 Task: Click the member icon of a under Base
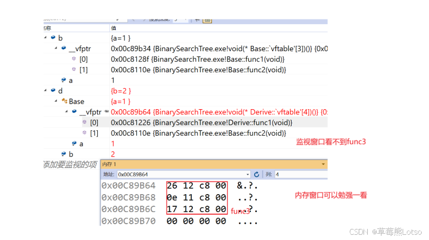coord(74,143)
